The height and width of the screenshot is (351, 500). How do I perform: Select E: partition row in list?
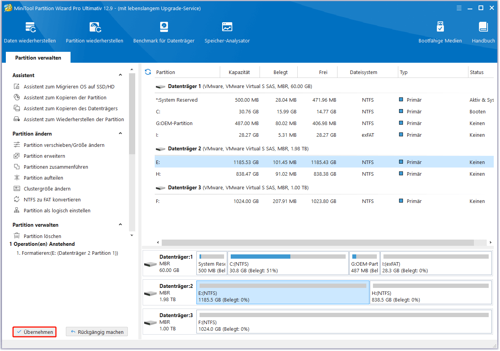pyautogui.click(x=324, y=162)
